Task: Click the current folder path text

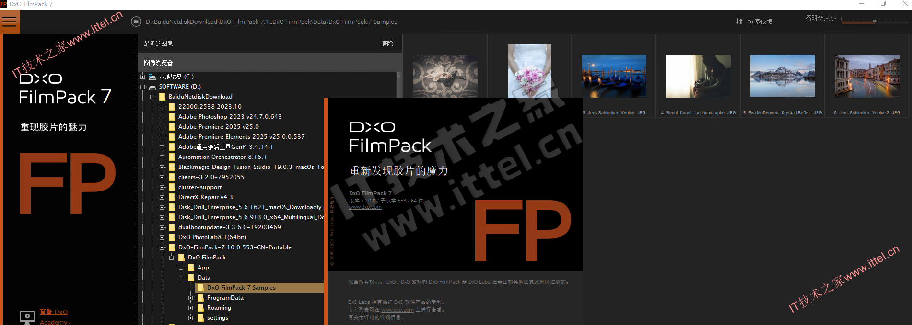Action: click(x=271, y=22)
